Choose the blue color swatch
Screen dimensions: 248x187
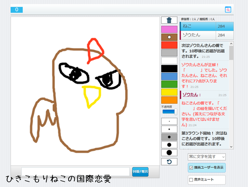169,76
